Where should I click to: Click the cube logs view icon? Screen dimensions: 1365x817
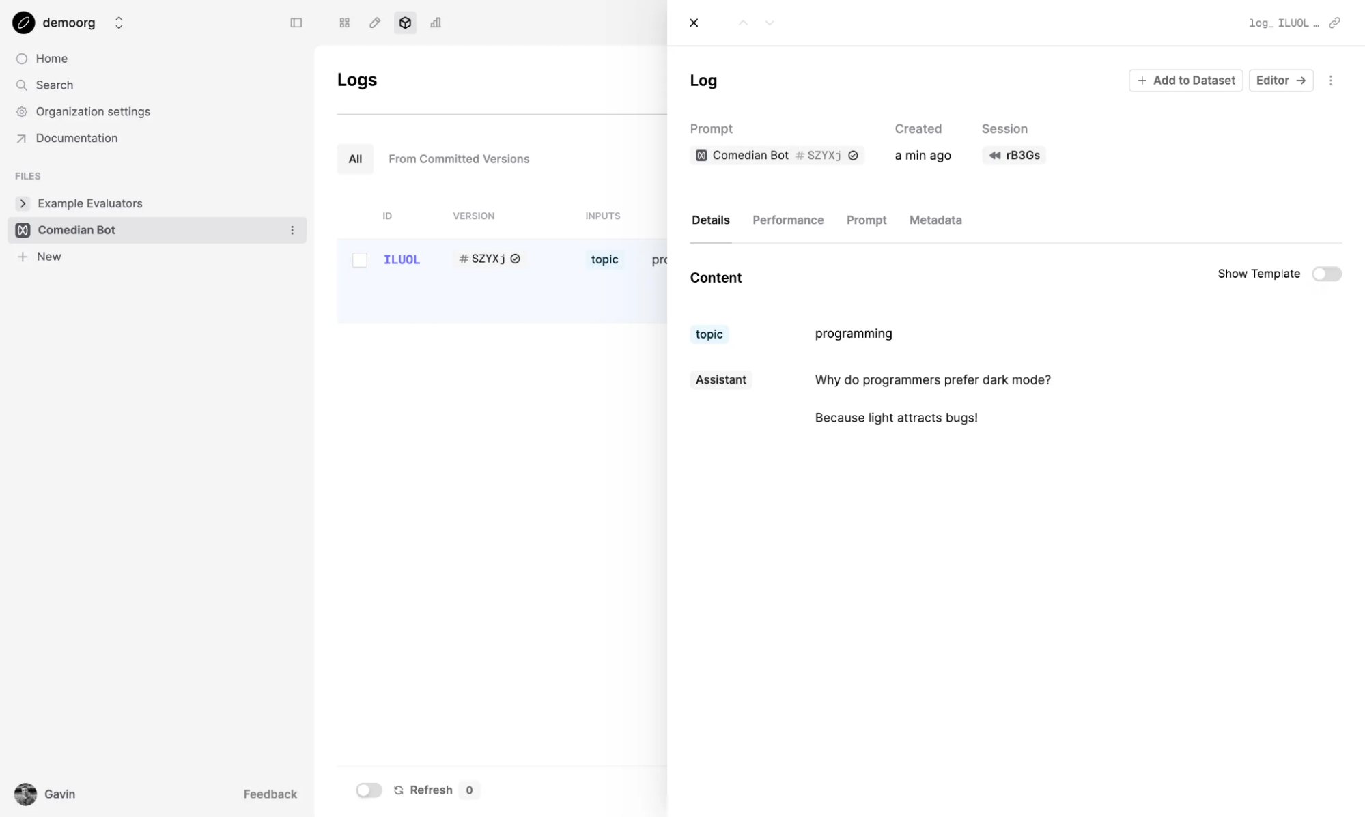pyautogui.click(x=405, y=23)
